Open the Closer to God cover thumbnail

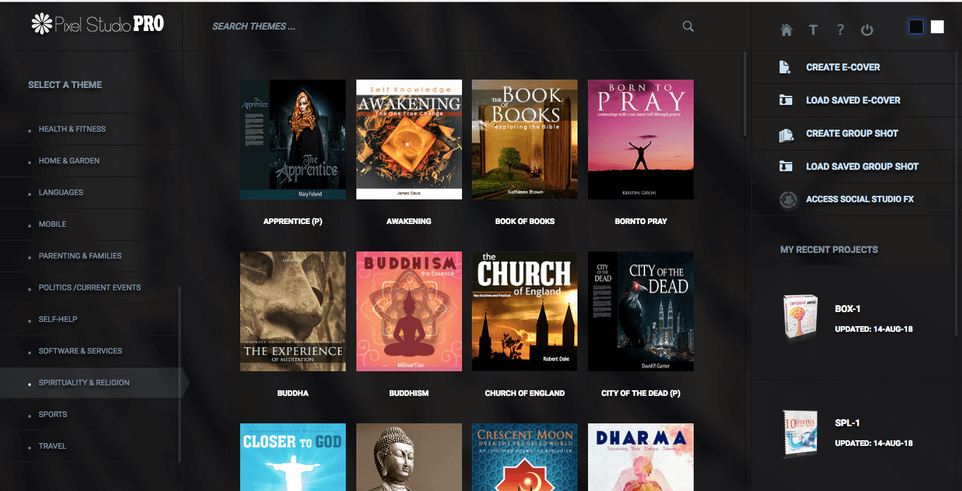[293, 457]
